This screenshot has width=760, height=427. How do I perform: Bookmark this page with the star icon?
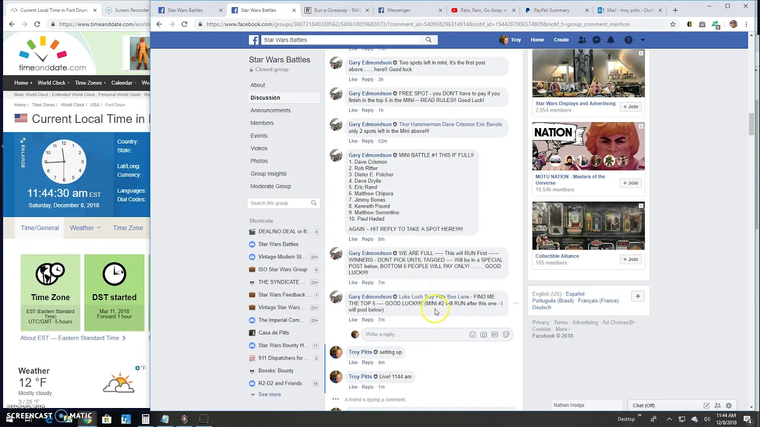[x=673, y=24]
